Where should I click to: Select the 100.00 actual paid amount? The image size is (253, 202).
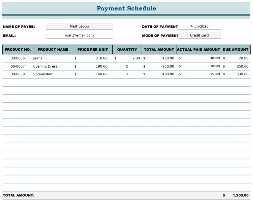coord(215,66)
